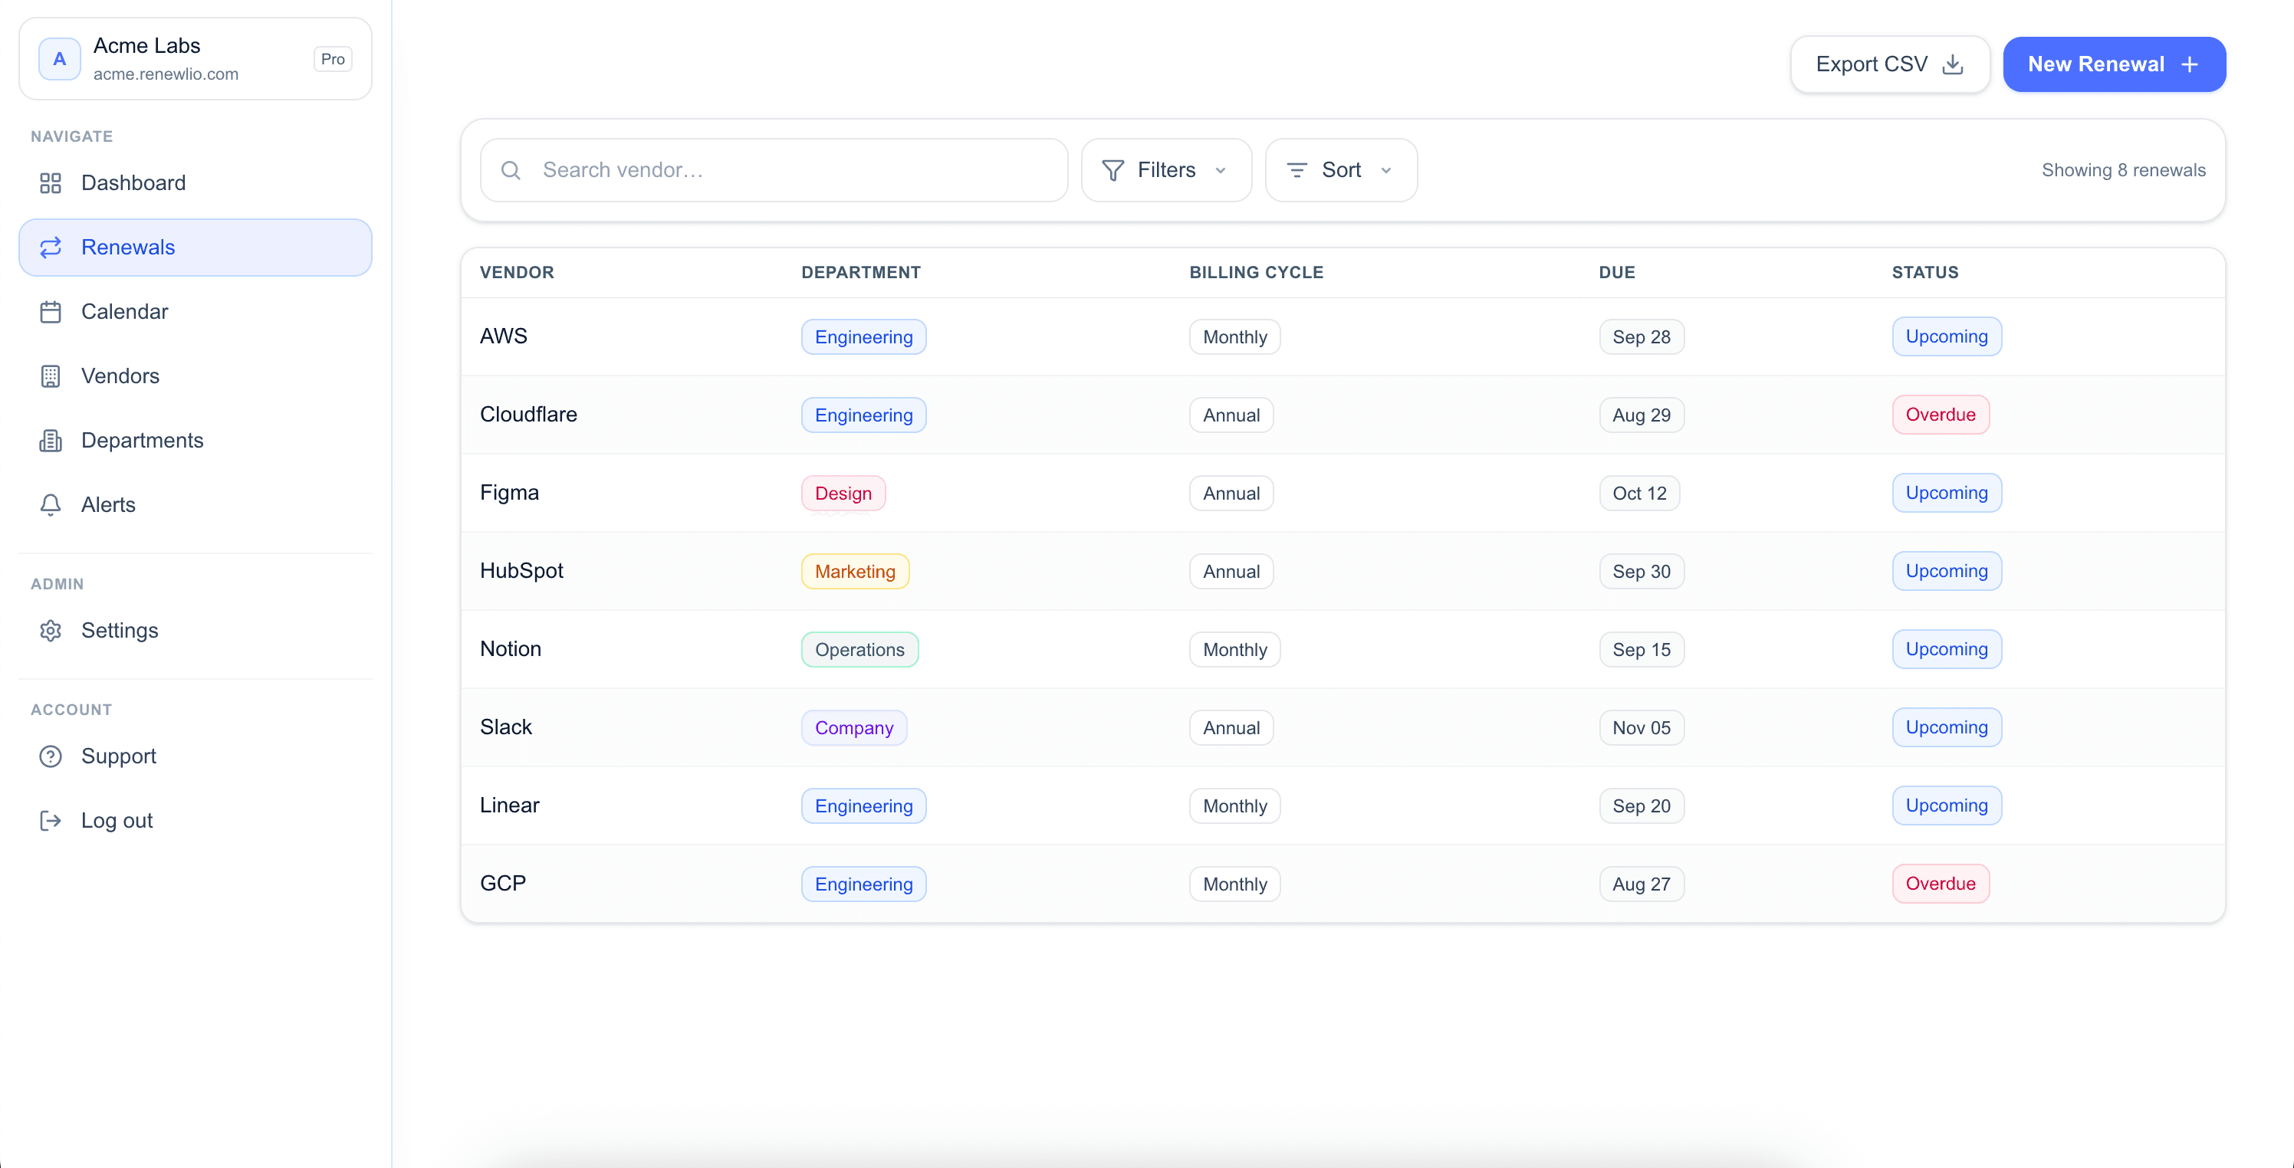Image resolution: width=2294 pixels, height=1168 pixels.
Task: Open Departments section
Action: (195, 441)
